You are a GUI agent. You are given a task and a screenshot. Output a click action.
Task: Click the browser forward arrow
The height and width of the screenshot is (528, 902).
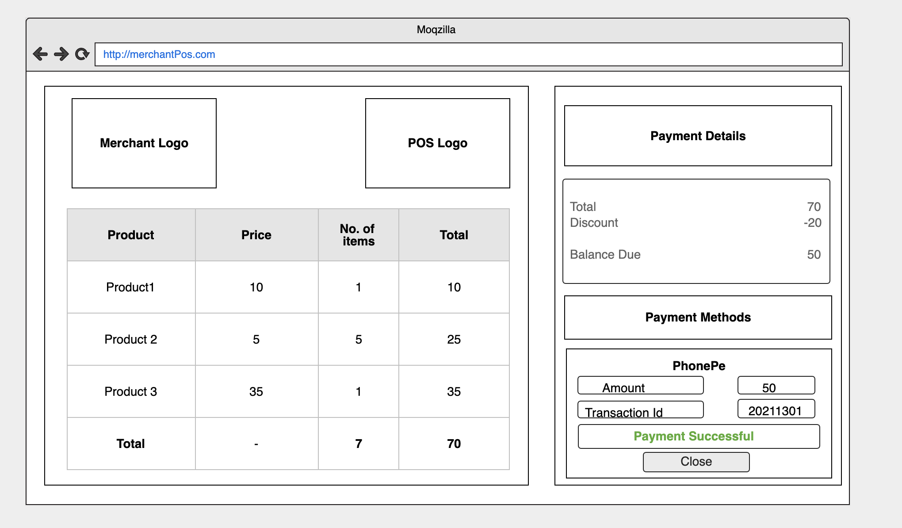coord(61,54)
